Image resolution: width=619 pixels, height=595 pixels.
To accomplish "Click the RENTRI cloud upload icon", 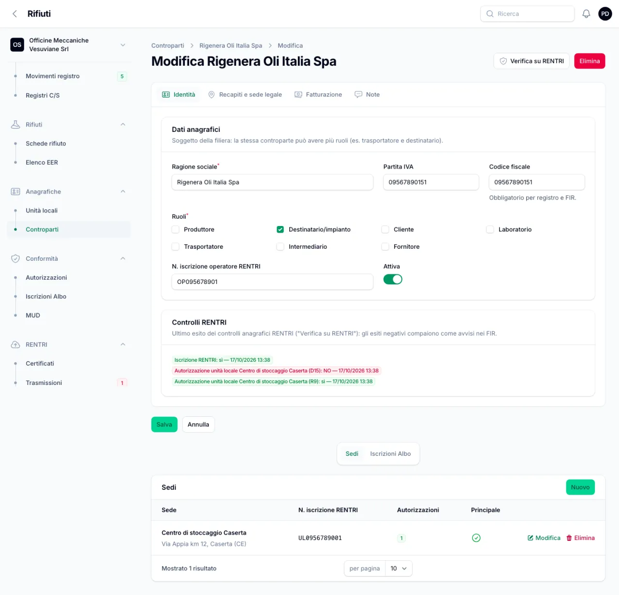I will coord(15,345).
